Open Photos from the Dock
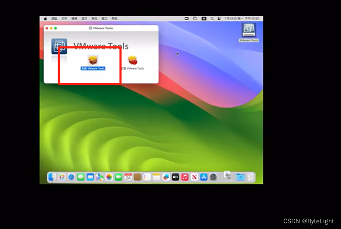Viewport: 341px width, 229px height. tap(109, 177)
